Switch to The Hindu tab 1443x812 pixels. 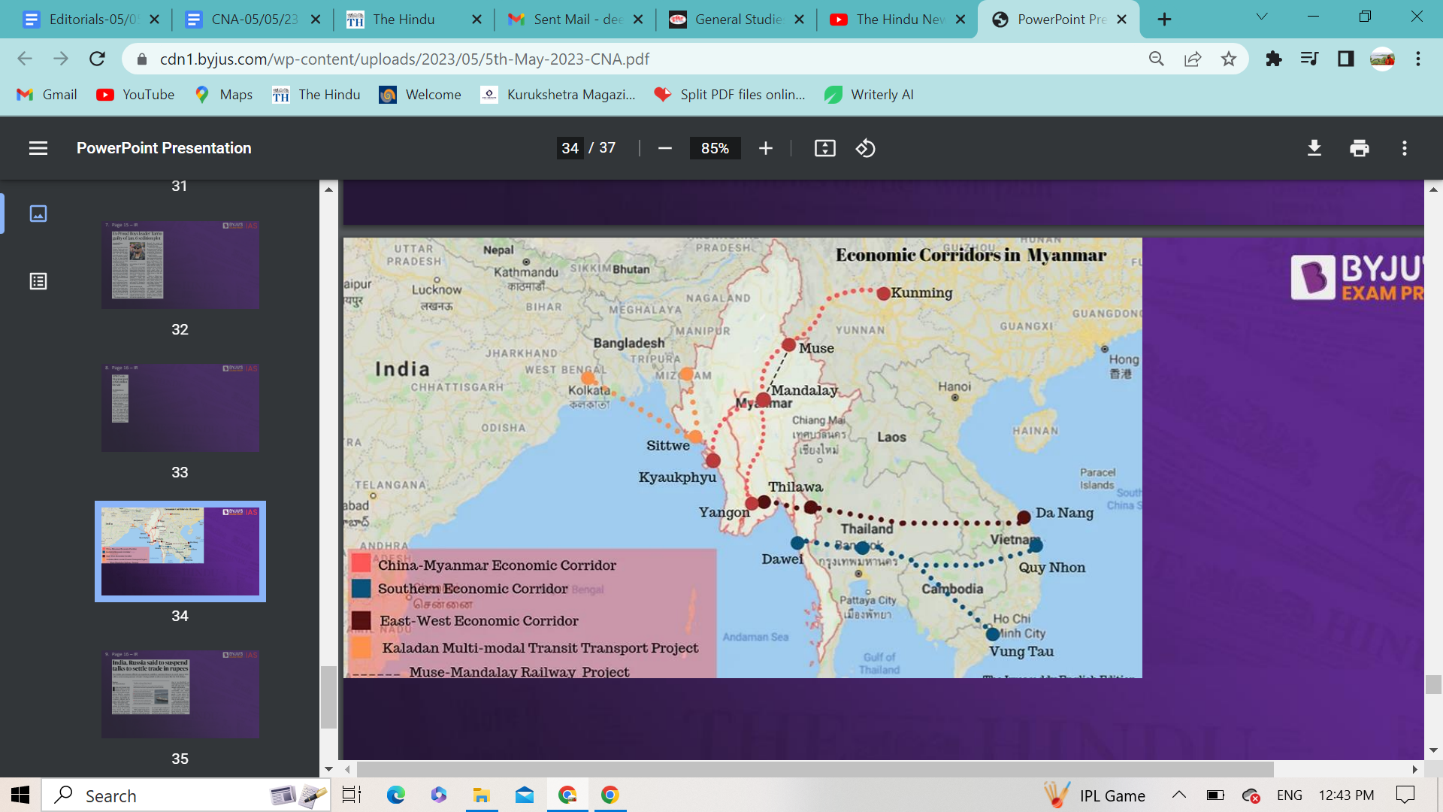point(404,20)
